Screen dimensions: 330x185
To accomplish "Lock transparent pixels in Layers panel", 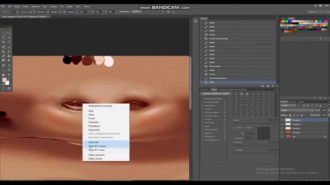I will pyautogui.click(x=290, y=115).
